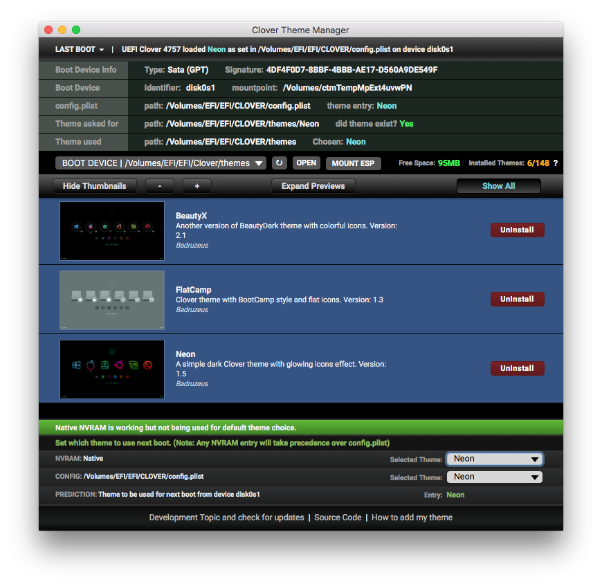Click the PREDICTION entry Neon value
Image resolution: width=602 pixels, height=586 pixels.
[455, 495]
